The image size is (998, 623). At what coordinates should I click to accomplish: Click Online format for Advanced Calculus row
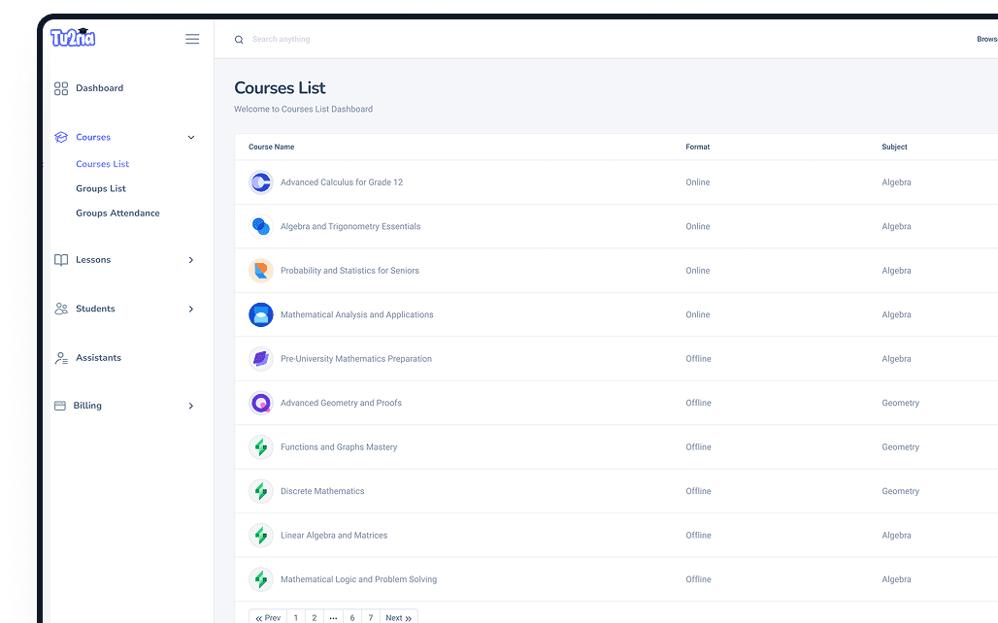[698, 182]
